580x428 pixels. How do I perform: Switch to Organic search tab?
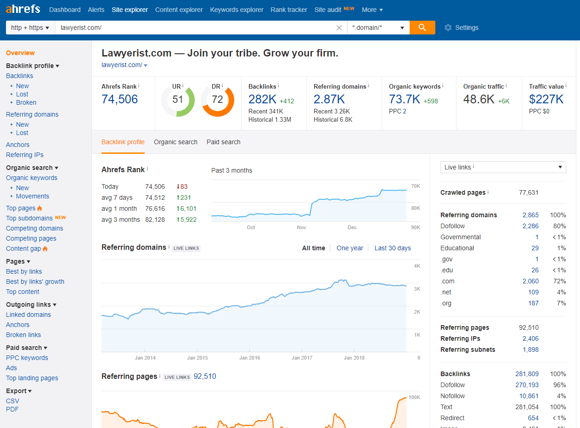click(175, 142)
